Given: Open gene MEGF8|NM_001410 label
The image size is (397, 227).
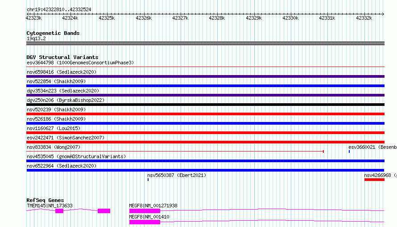Looking at the screenshot, I should [x=149, y=217].
